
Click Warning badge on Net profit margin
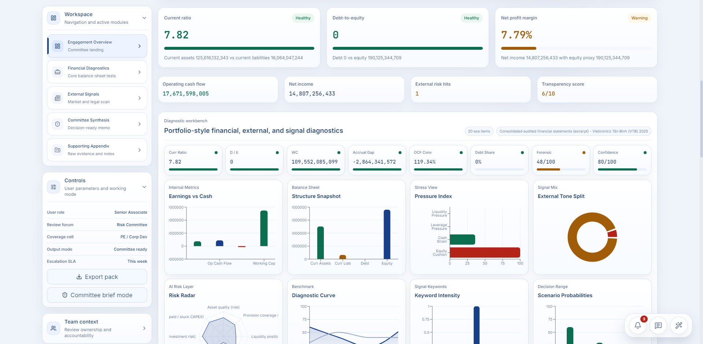pos(639,18)
